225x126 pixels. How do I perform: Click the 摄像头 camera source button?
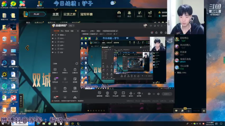tap(107, 94)
